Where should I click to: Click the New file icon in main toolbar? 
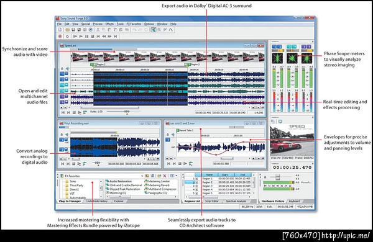tap(60, 30)
